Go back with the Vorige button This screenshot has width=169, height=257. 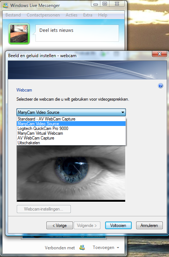(x=59, y=226)
